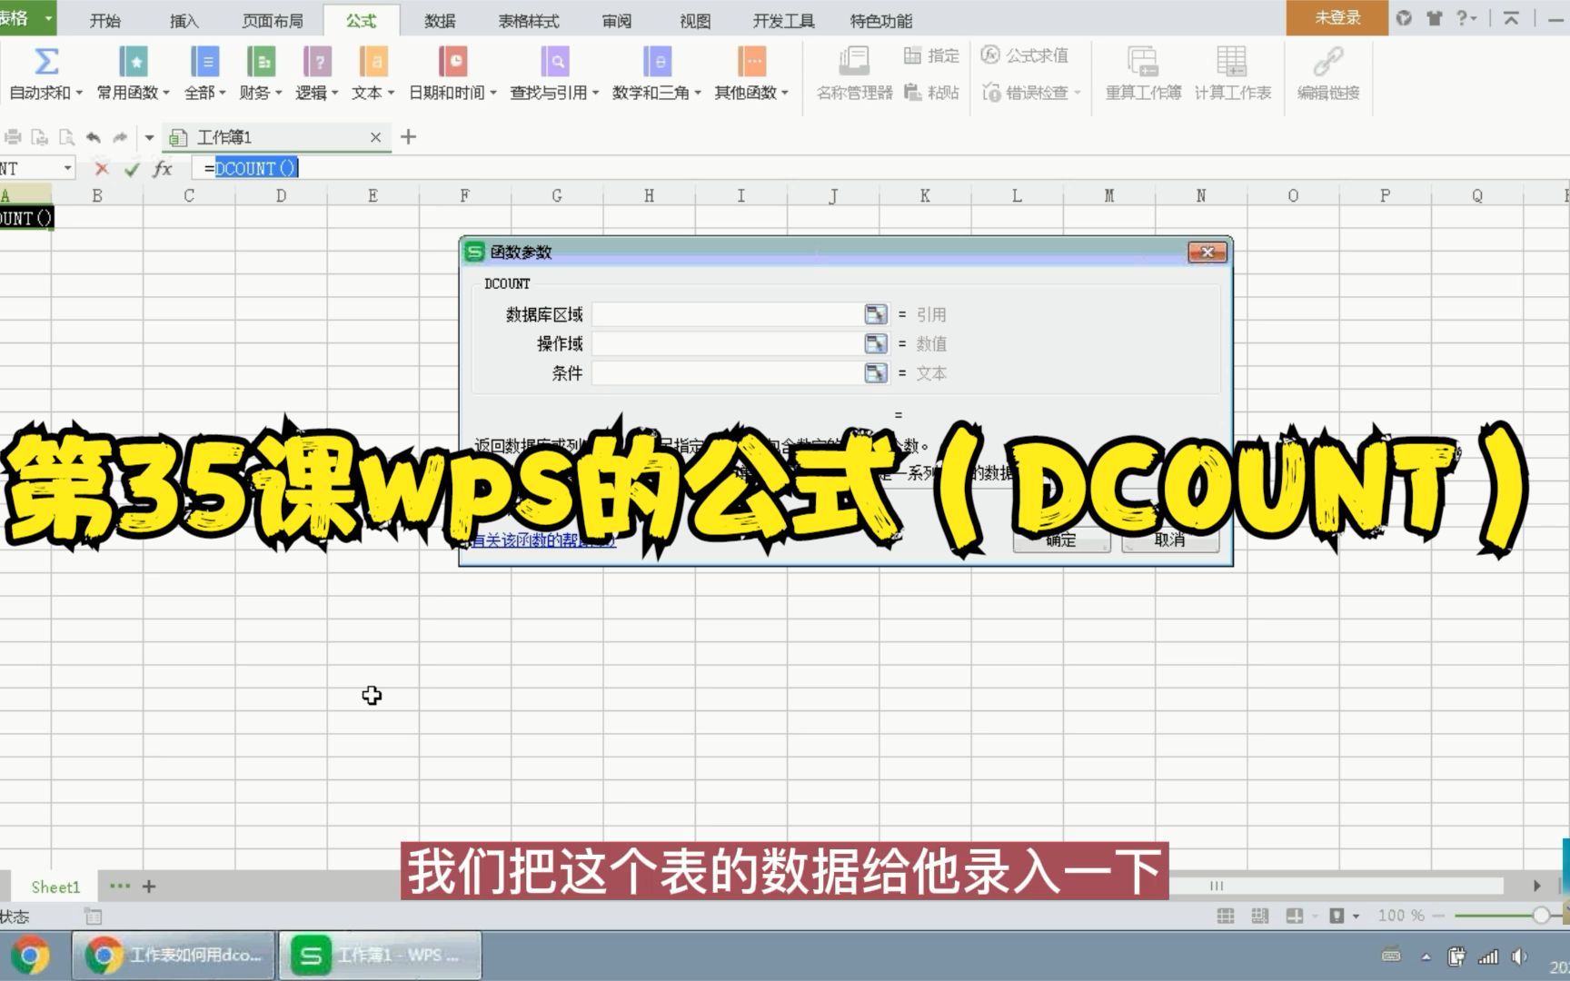
Task: Open the sheet list three-dots button
Action: 119,886
